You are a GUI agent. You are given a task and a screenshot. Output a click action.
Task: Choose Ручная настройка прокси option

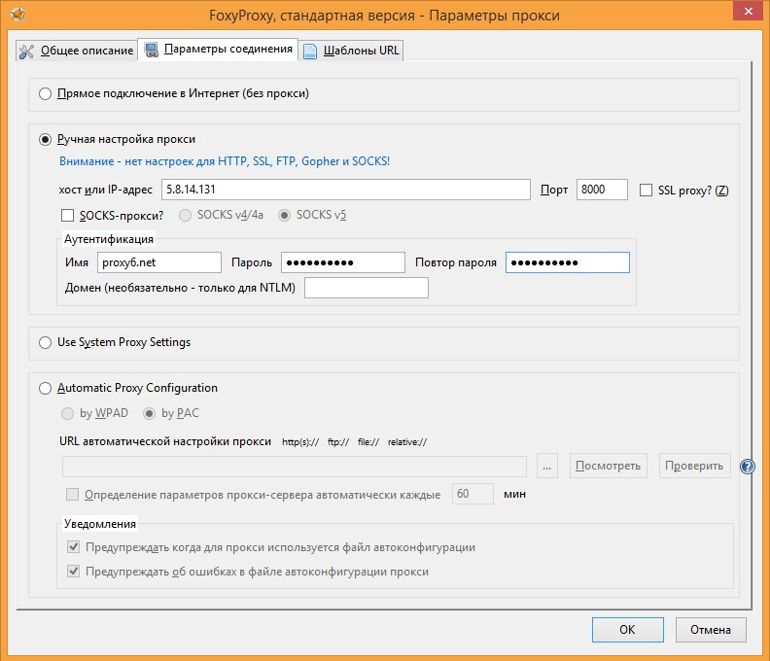[45, 139]
